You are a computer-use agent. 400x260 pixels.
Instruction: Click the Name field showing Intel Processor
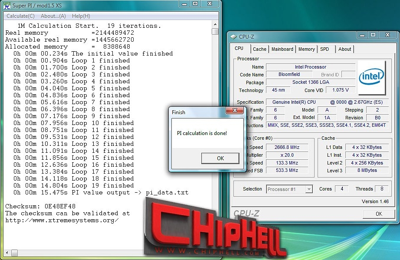click(311, 67)
